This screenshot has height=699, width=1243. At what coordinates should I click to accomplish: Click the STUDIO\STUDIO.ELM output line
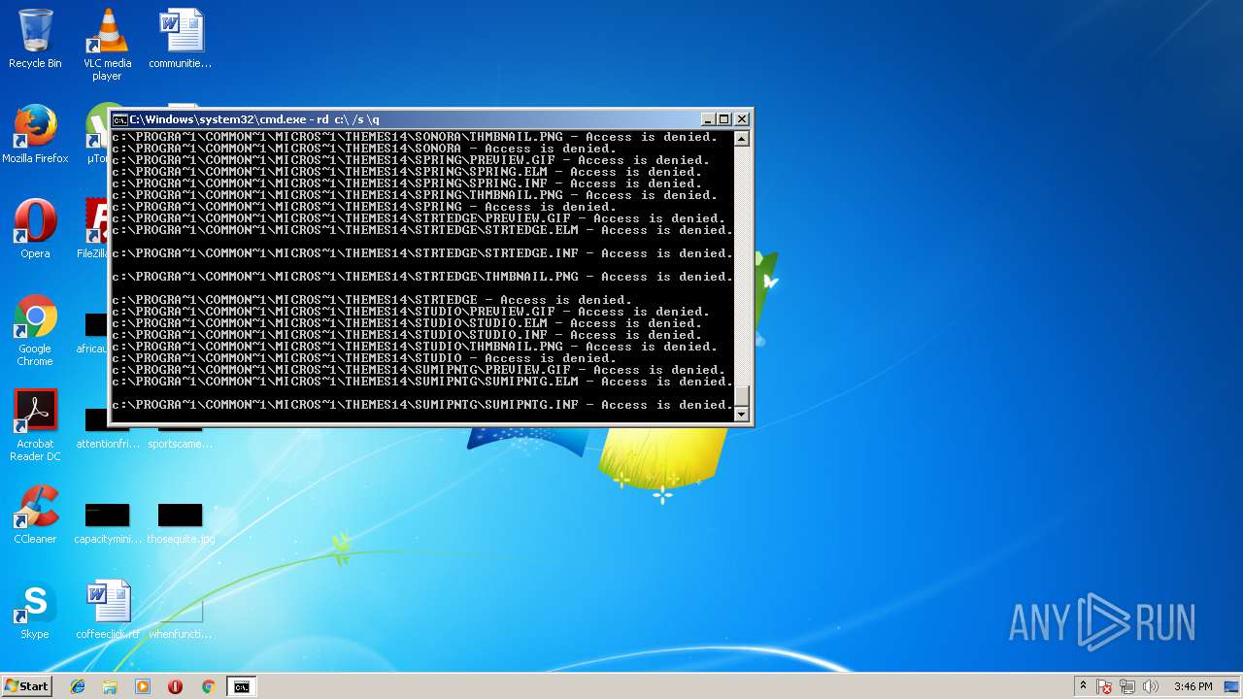click(x=407, y=323)
